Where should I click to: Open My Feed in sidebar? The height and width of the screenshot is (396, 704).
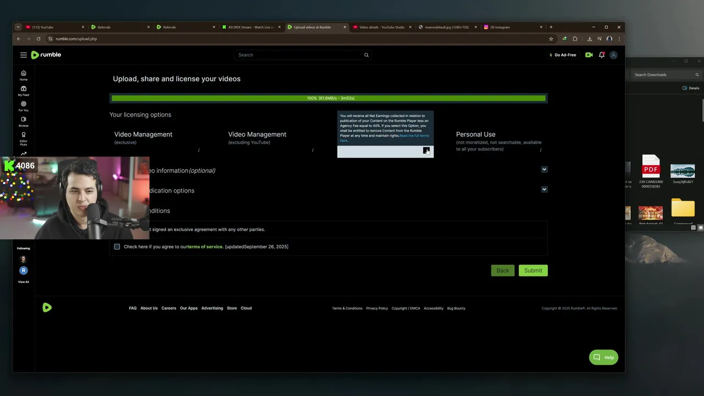23,91
